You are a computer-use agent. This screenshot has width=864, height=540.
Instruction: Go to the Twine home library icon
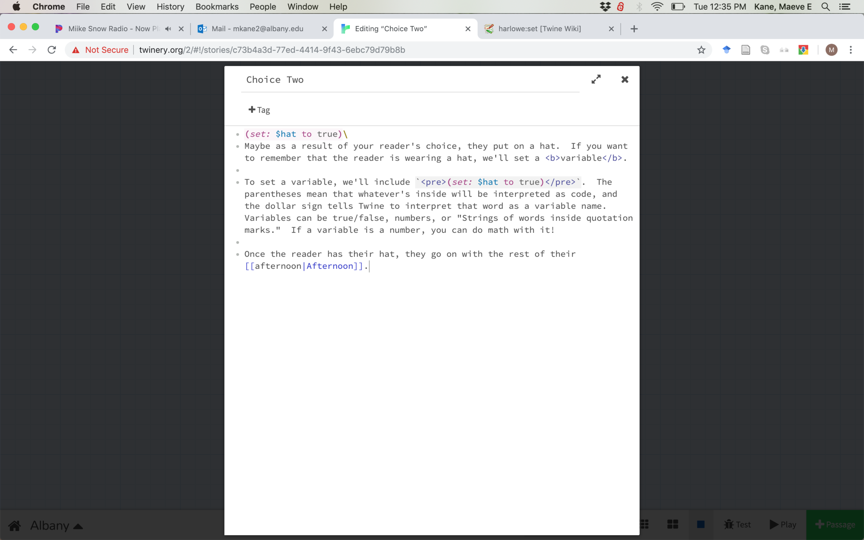[15, 525]
